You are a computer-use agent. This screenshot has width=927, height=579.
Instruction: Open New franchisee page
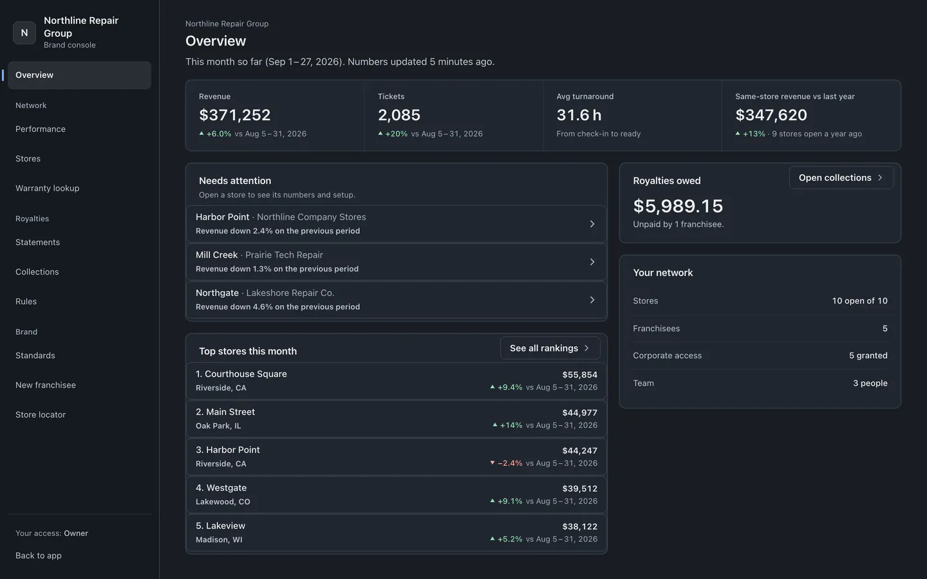pos(79,385)
